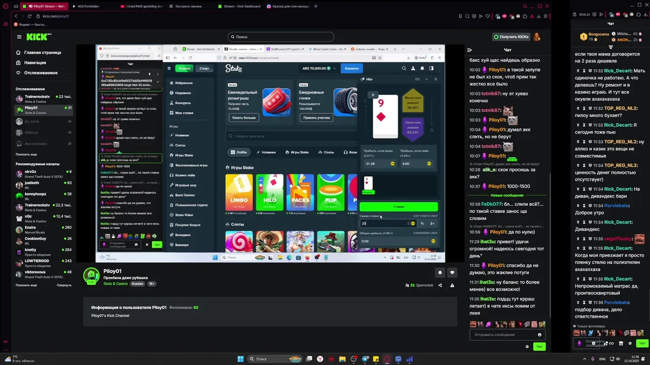Click ENG language indicator in taskbar
The image size is (650, 365).
[x=602, y=359]
